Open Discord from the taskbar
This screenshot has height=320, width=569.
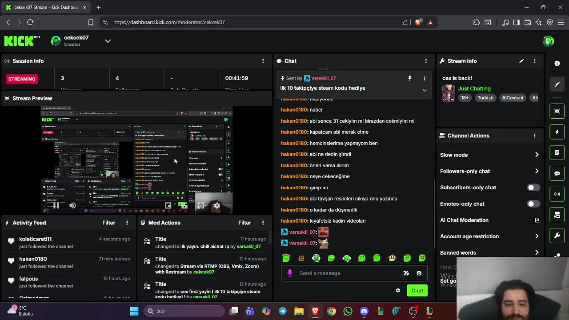(364, 311)
